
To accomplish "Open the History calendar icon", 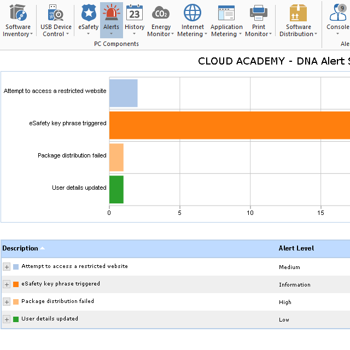I will (x=135, y=13).
